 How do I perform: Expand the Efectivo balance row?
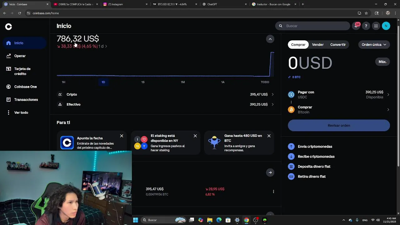pos(165,104)
